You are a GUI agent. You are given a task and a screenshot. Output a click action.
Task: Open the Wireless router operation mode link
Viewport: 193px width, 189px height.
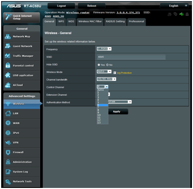(78, 13)
